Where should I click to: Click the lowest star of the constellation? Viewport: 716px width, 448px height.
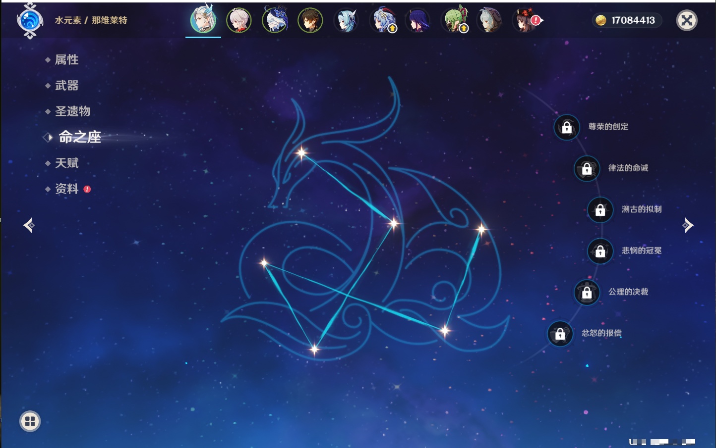click(314, 349)
